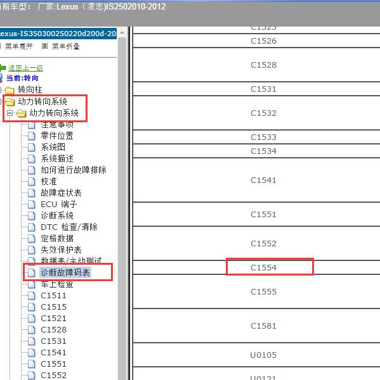Open C1515 in the tree

54,307
